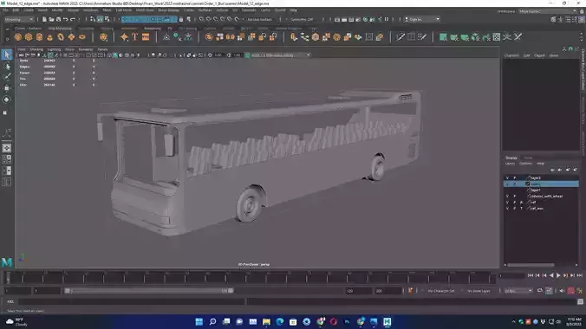This screenshot has height=329, width=586.
Task: Go to start of playback range
Action: click(530, 275)
